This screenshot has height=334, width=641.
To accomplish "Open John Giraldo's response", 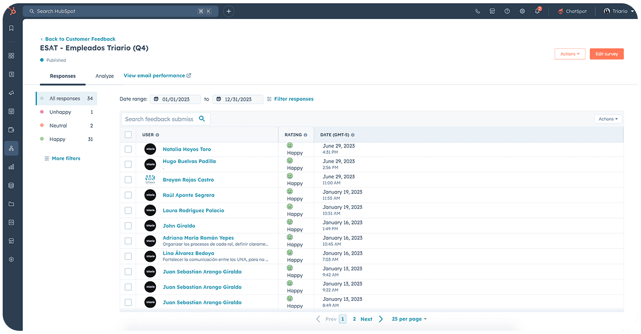I will tap(179, 226).
